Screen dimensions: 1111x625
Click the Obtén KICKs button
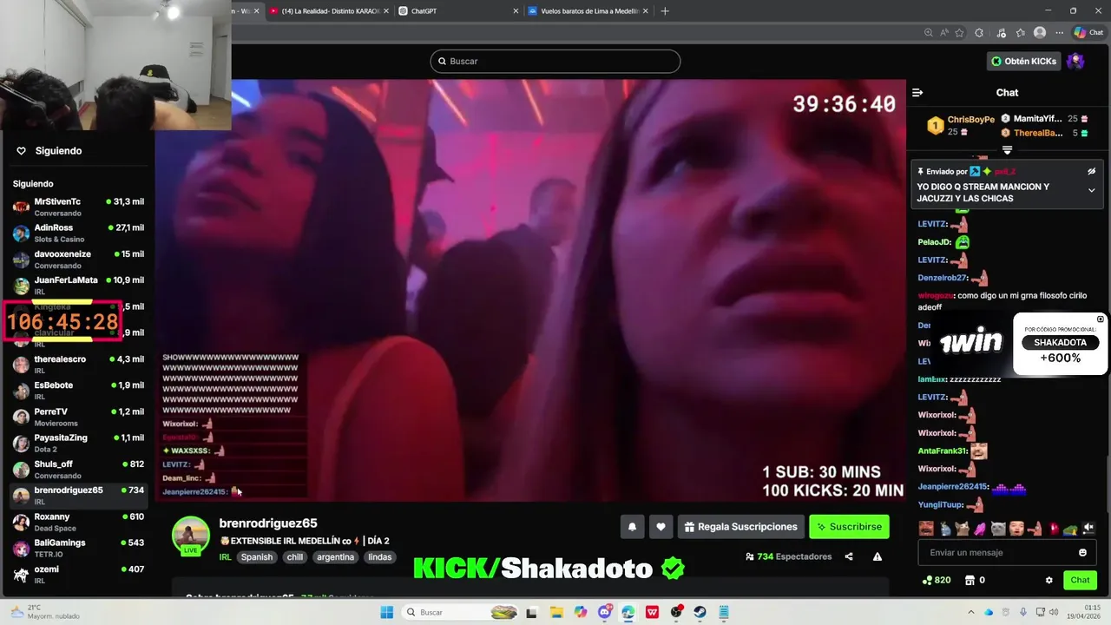pos(1025,61)
